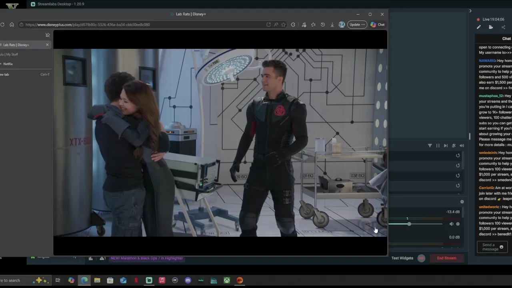Open browser Downloads icon
Screen dimensions: 512x288
[332, 24]
